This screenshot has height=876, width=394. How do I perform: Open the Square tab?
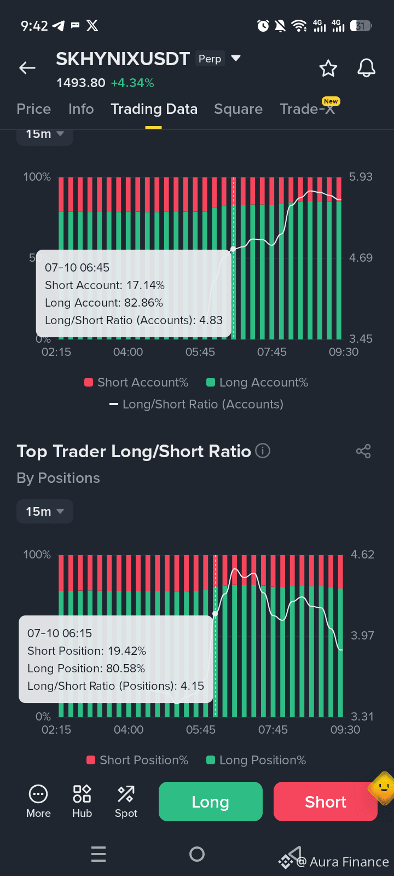click(238, 109)
